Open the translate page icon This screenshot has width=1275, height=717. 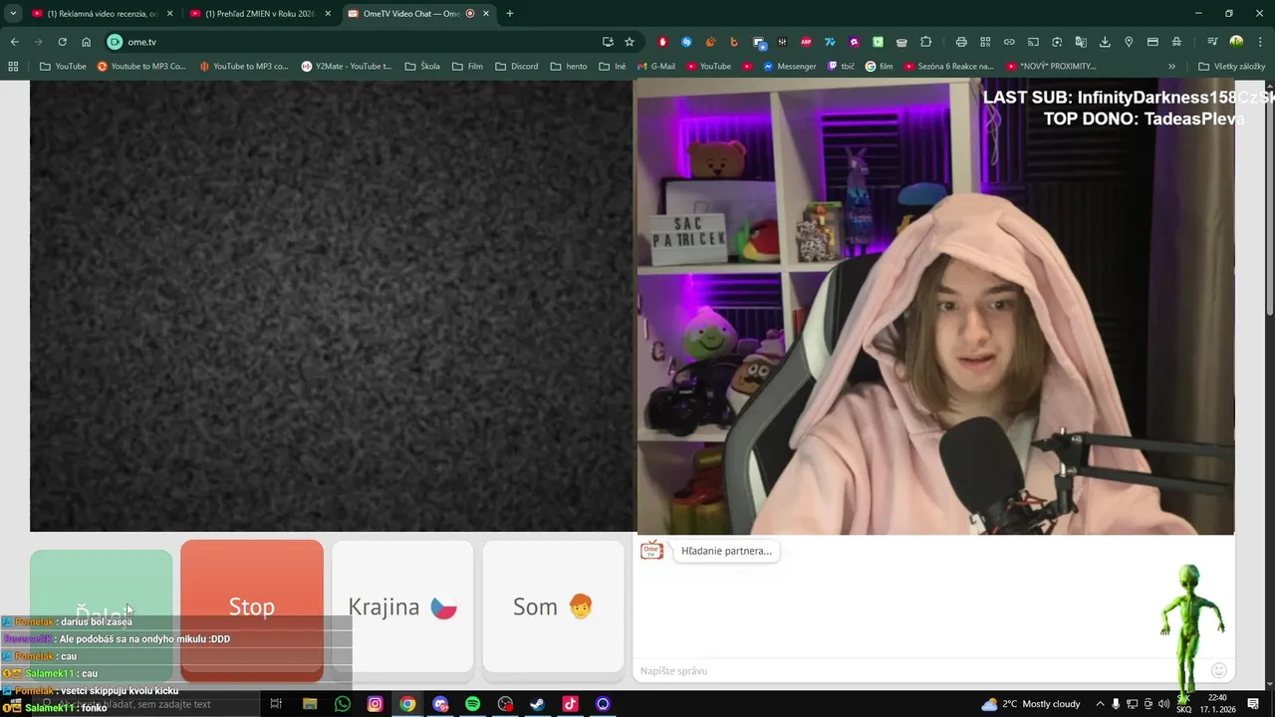(1081, 42)
